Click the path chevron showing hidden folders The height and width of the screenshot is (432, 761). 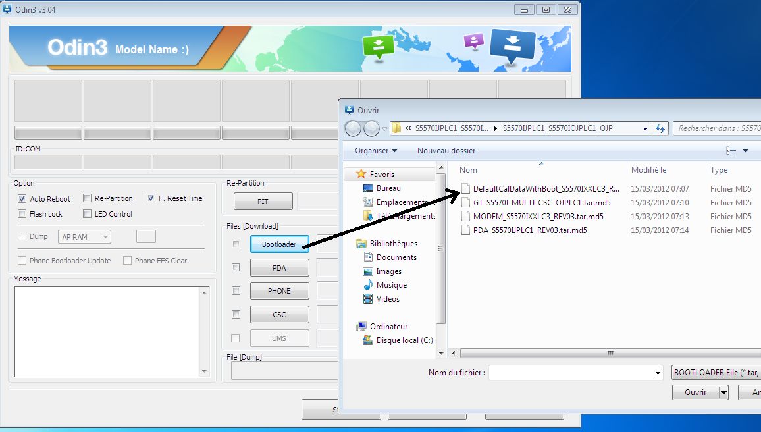click(x=408, y=128)
